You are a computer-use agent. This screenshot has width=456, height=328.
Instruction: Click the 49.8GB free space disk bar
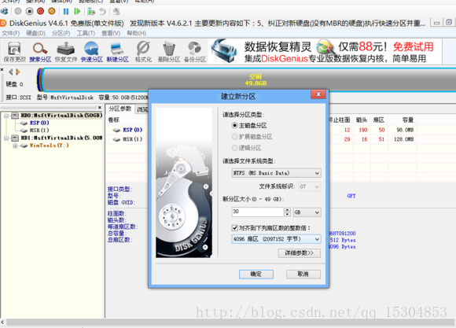point(250,79)
